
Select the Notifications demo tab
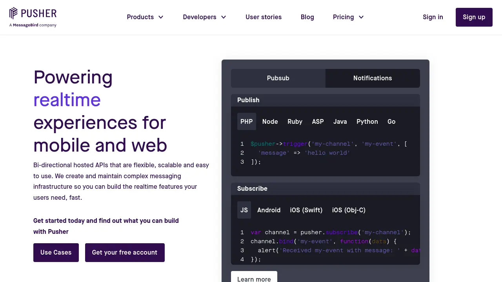(x=372, y=78)
